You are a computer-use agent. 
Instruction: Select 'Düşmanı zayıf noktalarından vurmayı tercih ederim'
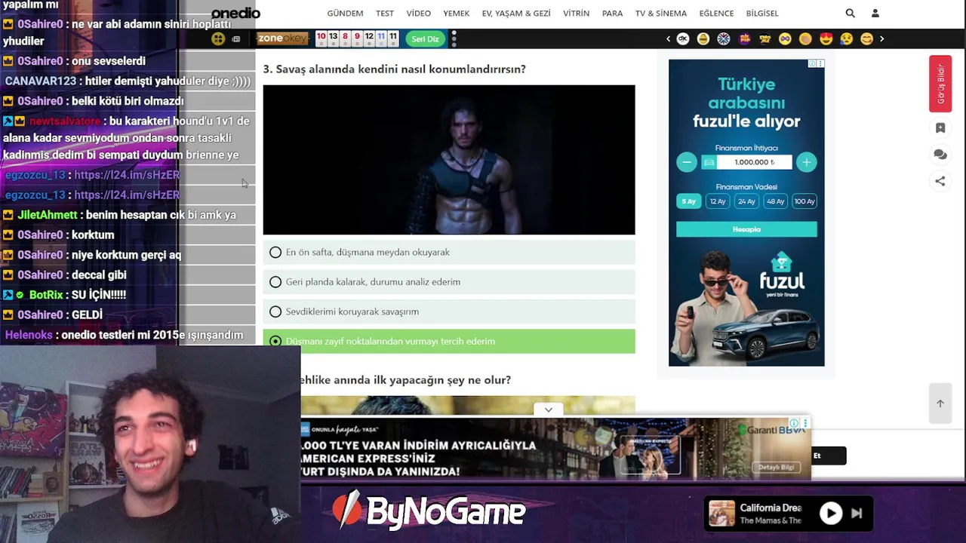pyautogui.click(x=449, y=341)
